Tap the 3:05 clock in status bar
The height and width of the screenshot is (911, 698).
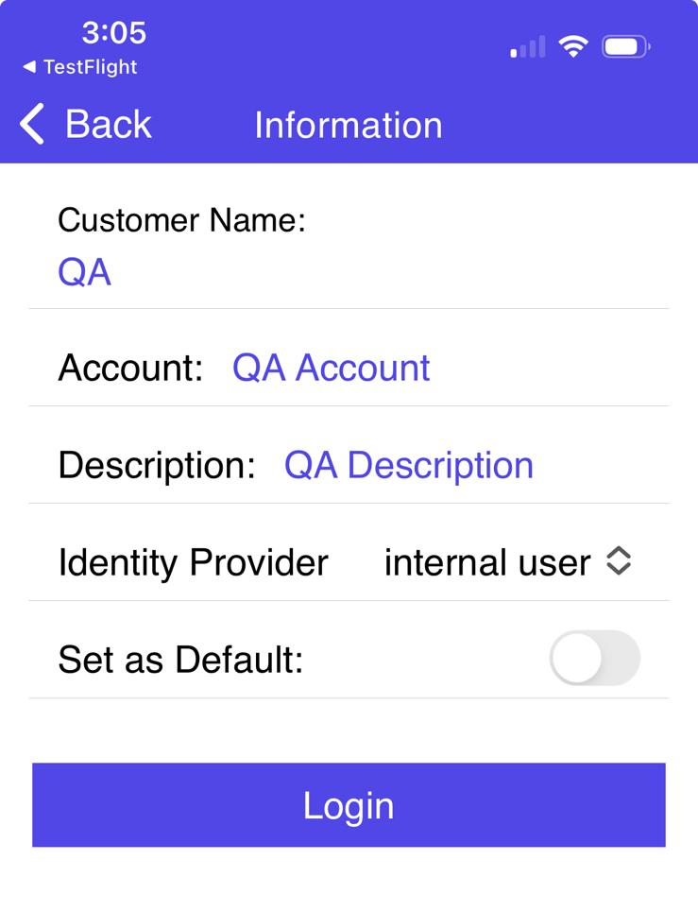113,33
